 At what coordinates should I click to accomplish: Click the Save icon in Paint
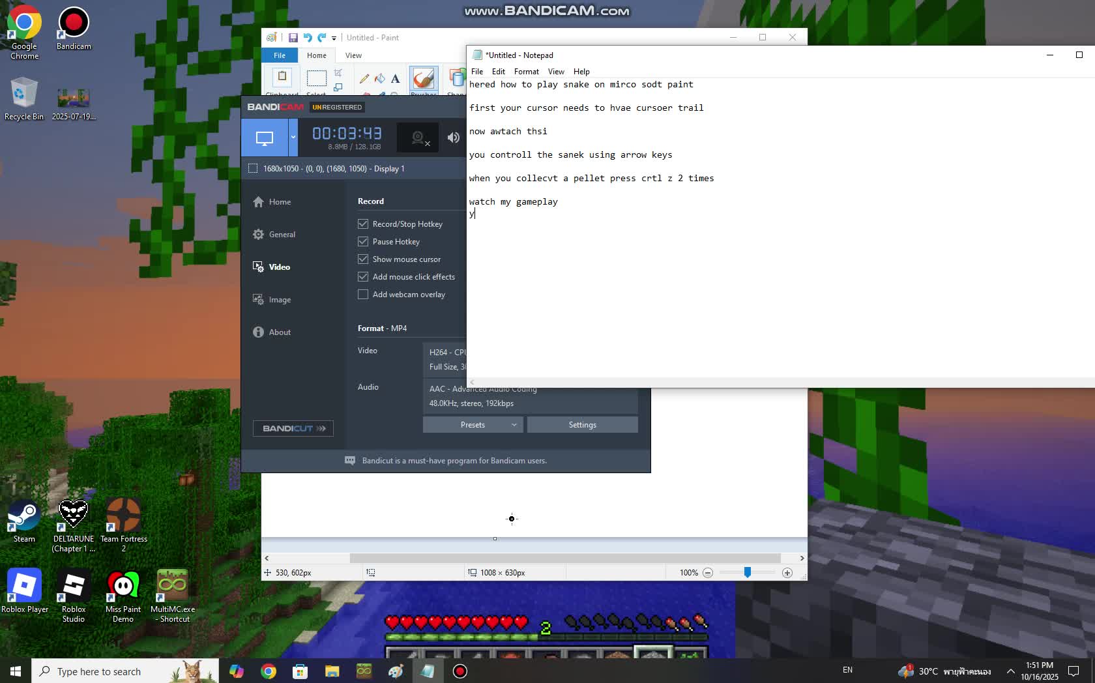pyautogui.click(x=293, y=38)
